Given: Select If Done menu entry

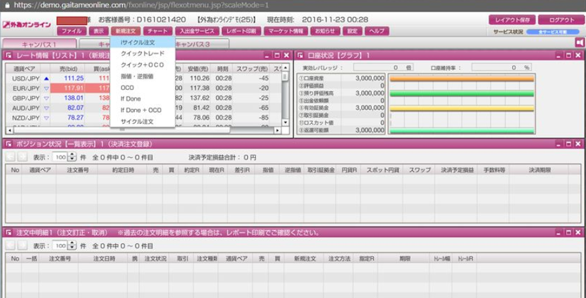Looking at the screenshot, I should click(x=143, y=99).
